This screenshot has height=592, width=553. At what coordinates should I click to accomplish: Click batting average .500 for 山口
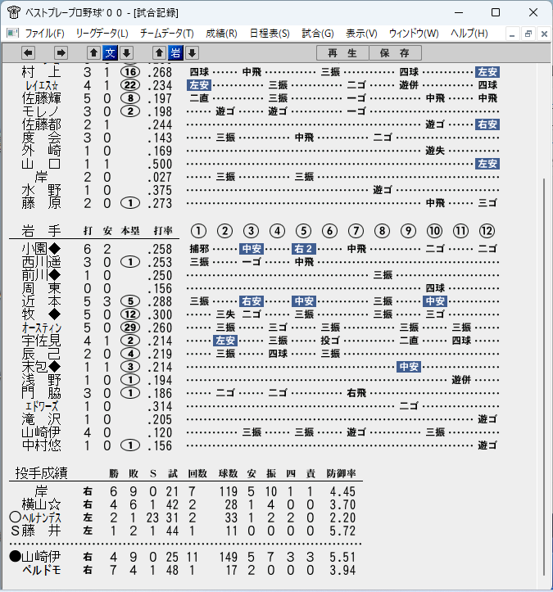pos(160,164)
